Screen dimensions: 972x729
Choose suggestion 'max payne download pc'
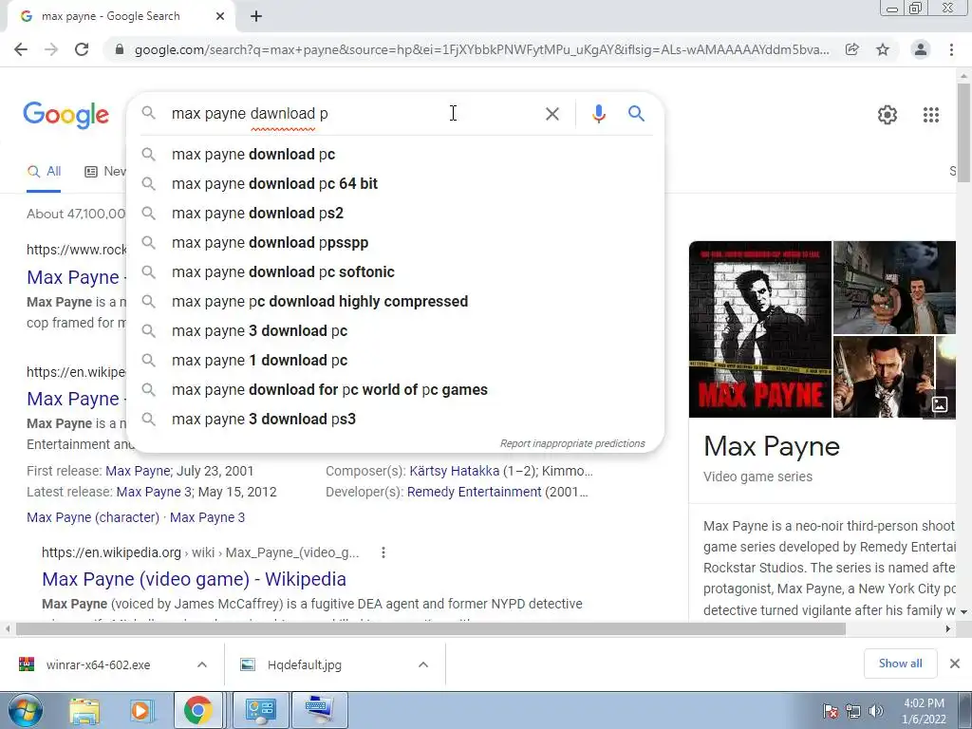pyautogui.click(x=395, y=155)
